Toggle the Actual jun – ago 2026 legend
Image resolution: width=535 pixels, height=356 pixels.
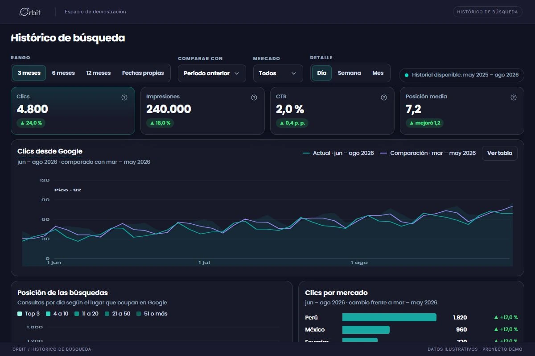point(338,153)
